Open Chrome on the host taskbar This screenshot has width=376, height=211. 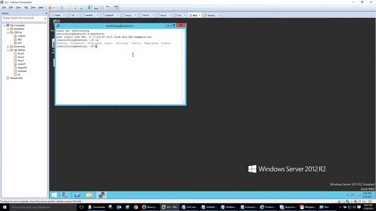click(136, 207)
